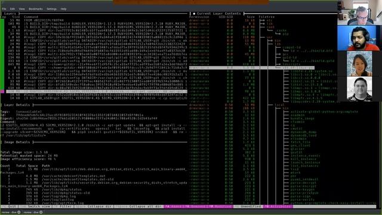This screenshot has width=382, height=215.
Task: Click the Layers pane title
Action: click(x=10, y=14)
